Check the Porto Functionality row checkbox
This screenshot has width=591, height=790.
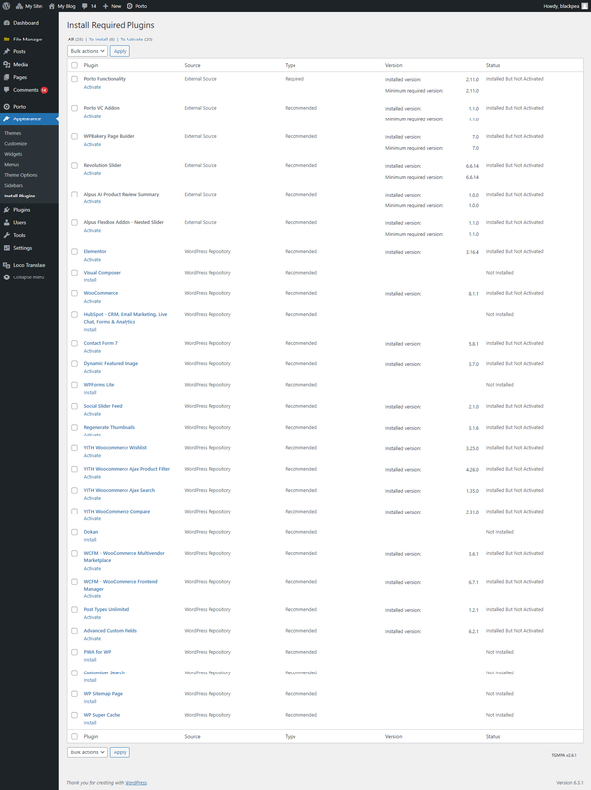(75, 79)
